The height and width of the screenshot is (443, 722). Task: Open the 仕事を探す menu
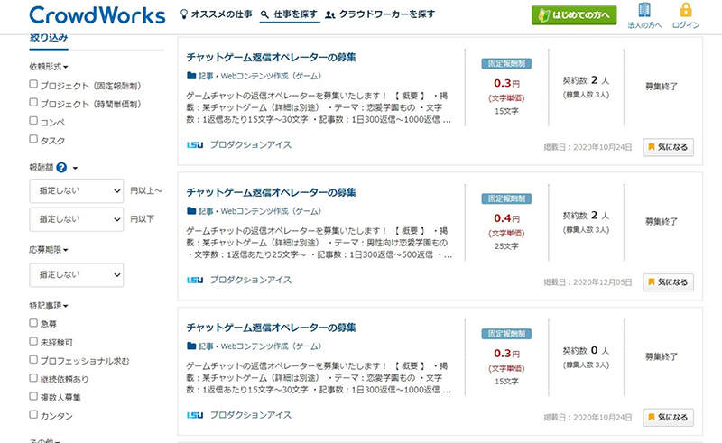coord(288,15)
